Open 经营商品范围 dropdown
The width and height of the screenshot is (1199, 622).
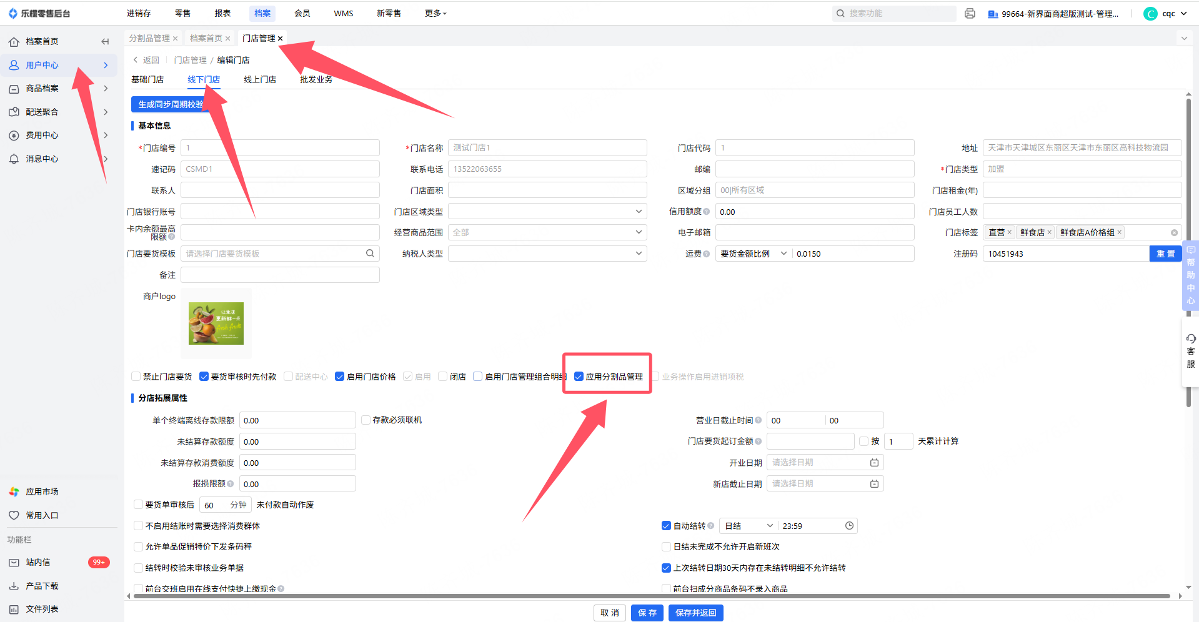547,232
